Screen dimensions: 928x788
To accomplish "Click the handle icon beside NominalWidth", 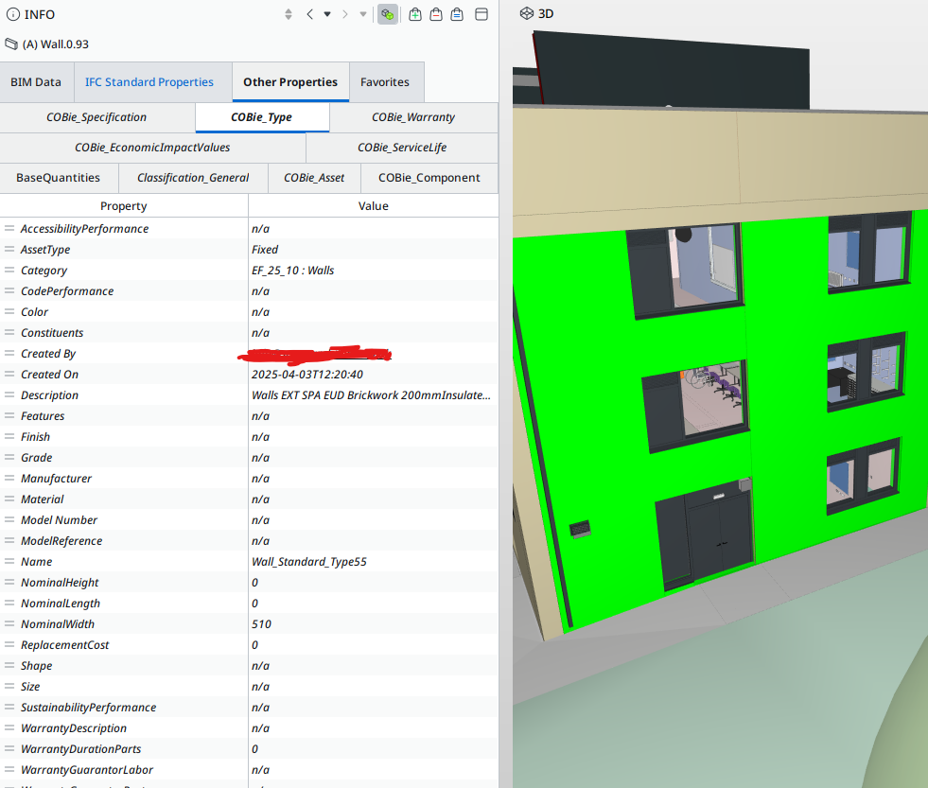I will click(x=9, y=623).
